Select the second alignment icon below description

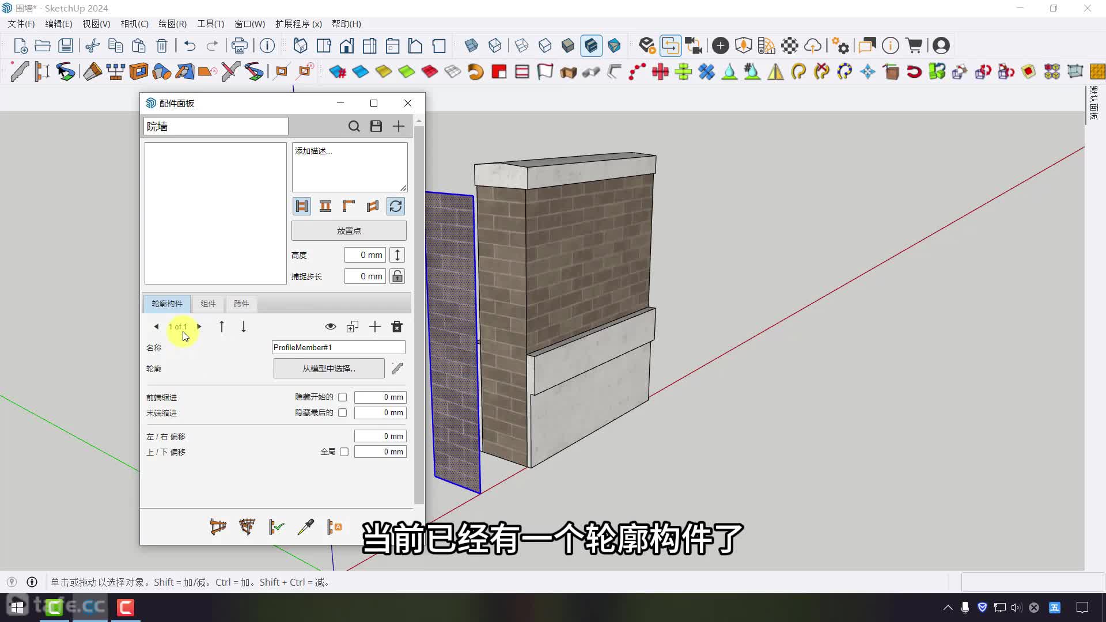pos(325,206)
